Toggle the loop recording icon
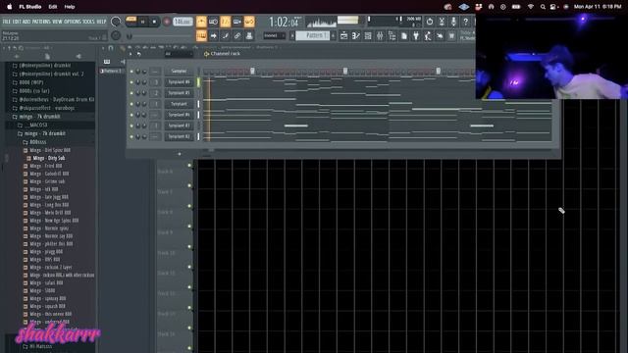The width and height of the screenshot is (628, 353). (x=249, y=22)
